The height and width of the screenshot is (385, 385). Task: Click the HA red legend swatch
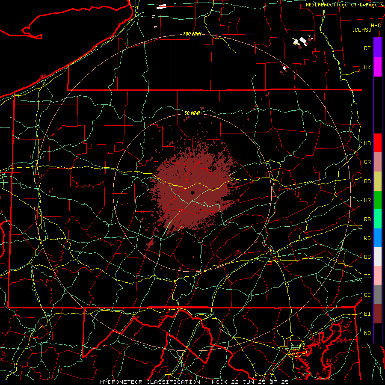378,143
